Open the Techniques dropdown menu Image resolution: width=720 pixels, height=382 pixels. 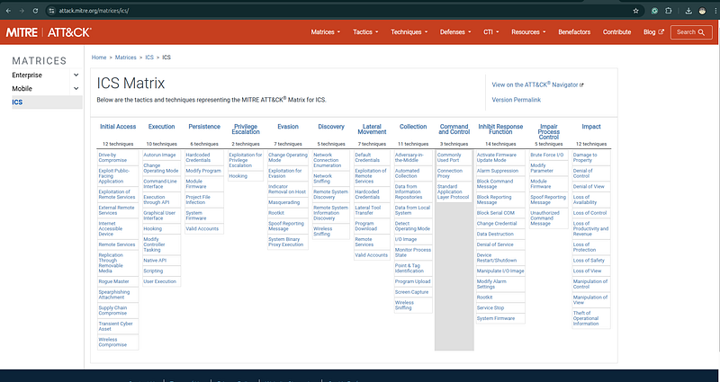click(x=409, y=32)
